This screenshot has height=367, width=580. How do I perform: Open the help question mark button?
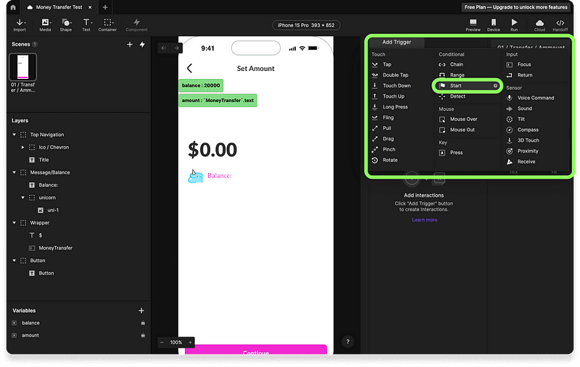(x=348, y=342)
